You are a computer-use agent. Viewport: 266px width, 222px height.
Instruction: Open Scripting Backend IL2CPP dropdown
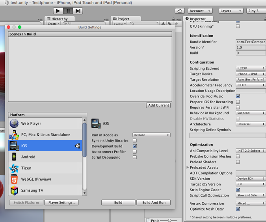point(251,69)
